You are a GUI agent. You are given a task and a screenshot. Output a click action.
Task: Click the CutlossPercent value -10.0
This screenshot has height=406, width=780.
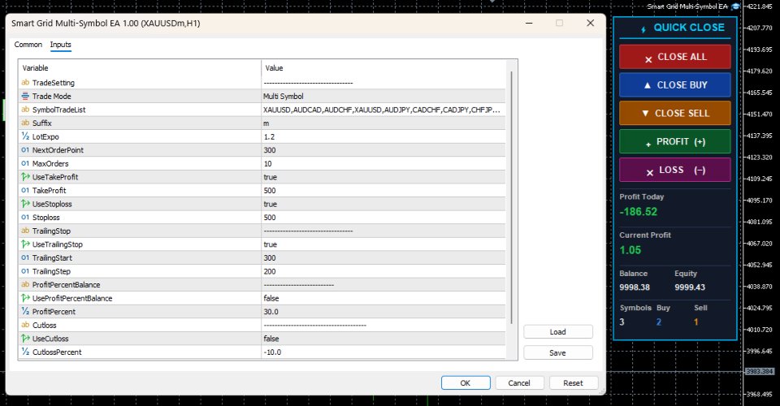pyautogui.click(x=273, y=352)
